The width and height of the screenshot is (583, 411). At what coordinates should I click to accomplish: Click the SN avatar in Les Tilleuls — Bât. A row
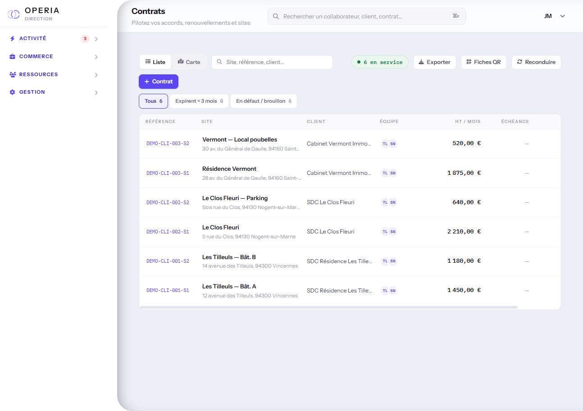(x=393, y=291)
